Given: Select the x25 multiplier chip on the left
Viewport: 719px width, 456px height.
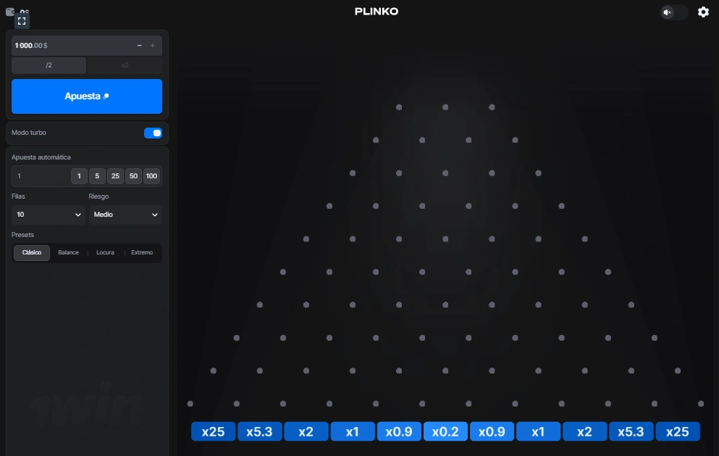Looking at the screenshot, I should 213,431.
